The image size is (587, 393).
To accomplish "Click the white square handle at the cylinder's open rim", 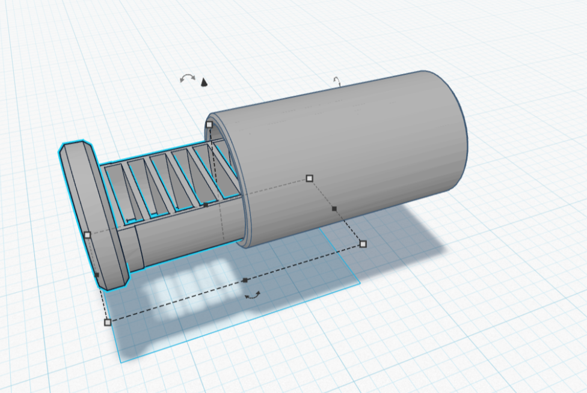I will [x=210, y=124].
